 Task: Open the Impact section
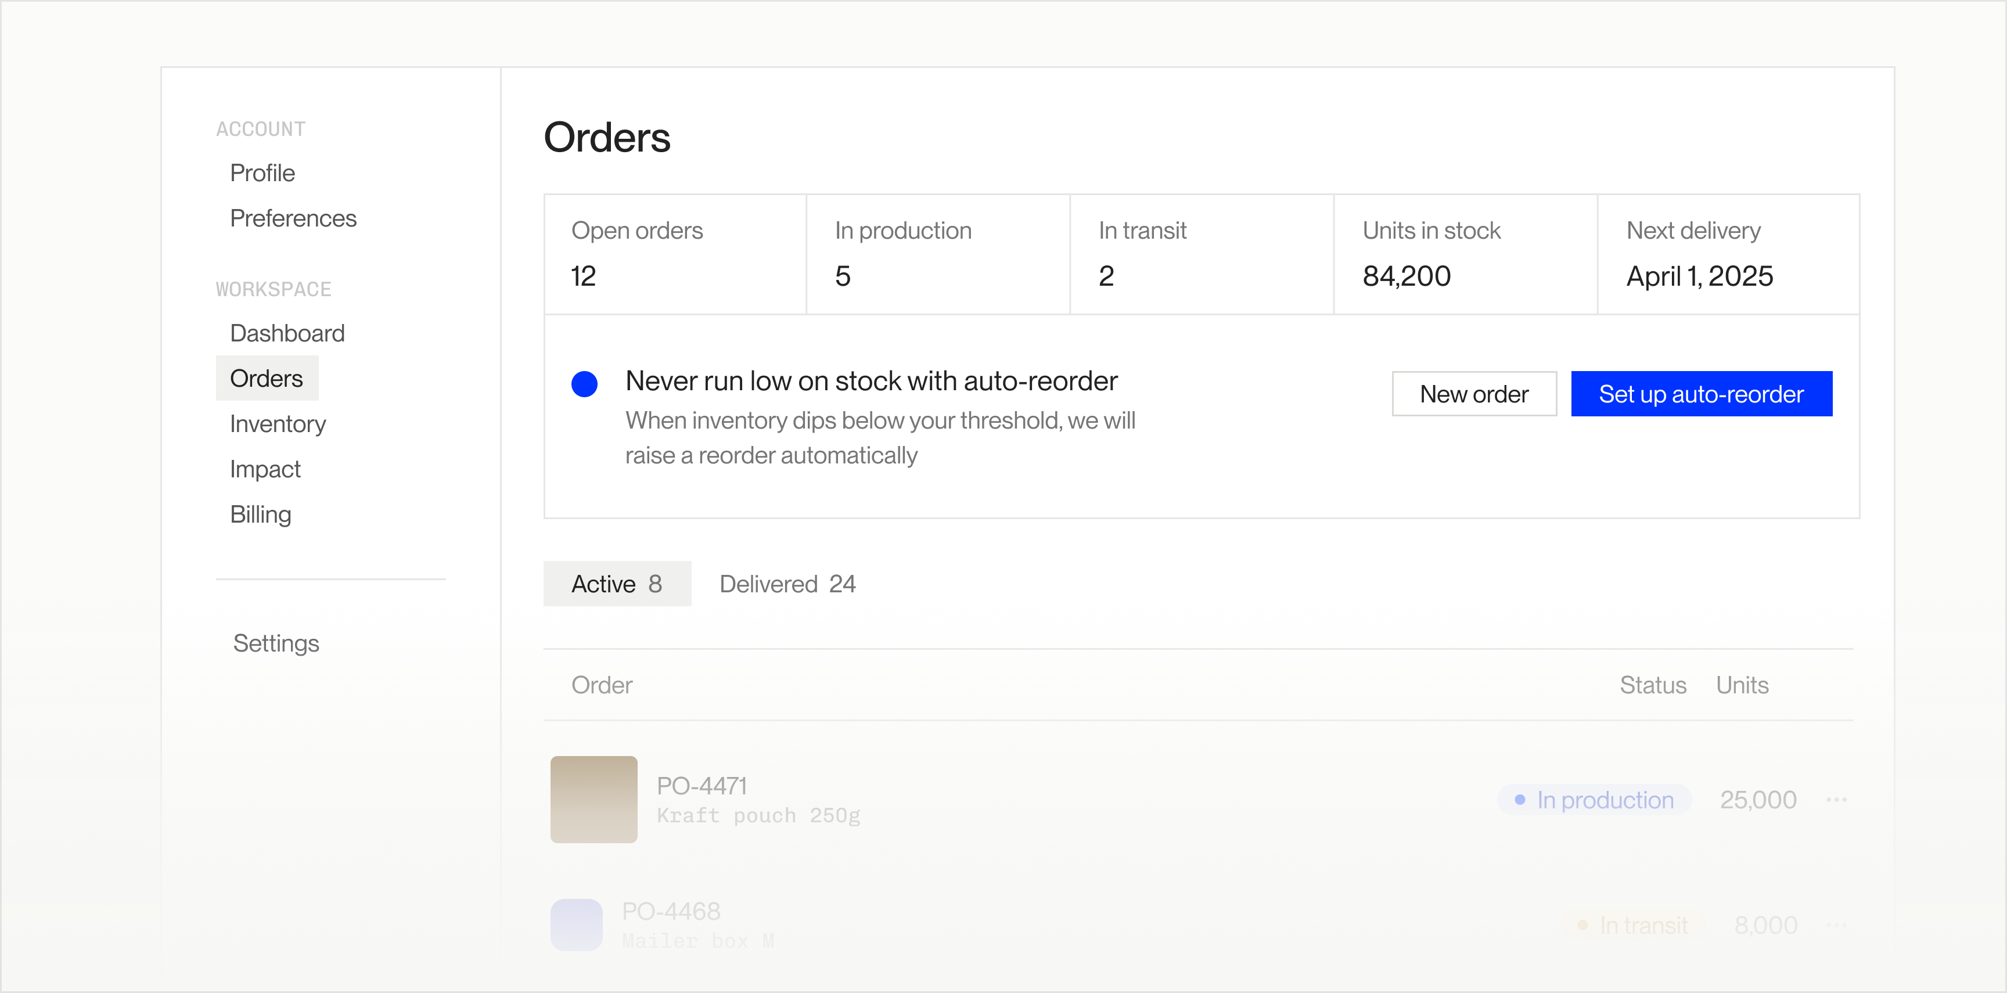tap(265, 469)
